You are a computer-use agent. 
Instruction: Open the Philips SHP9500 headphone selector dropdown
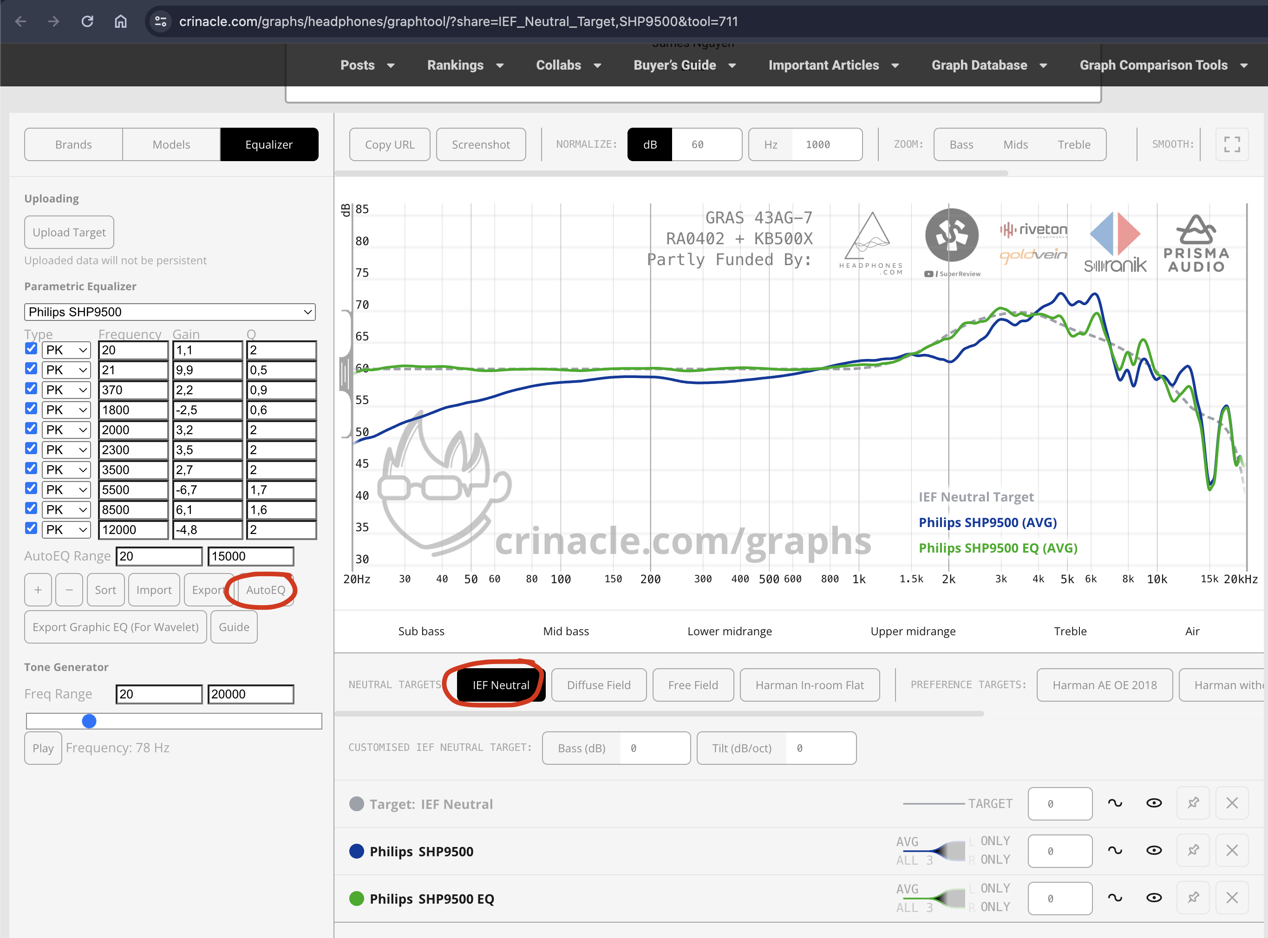pyautogui.click(x=170, y=312)
